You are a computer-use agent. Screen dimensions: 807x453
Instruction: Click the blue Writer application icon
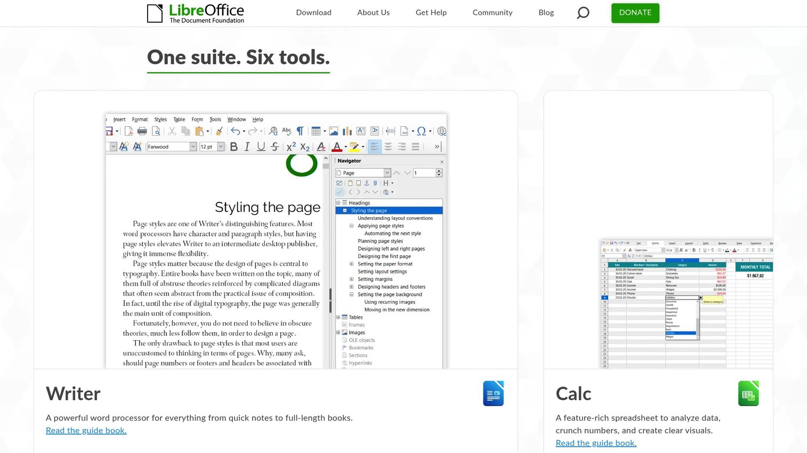(493, 393)
